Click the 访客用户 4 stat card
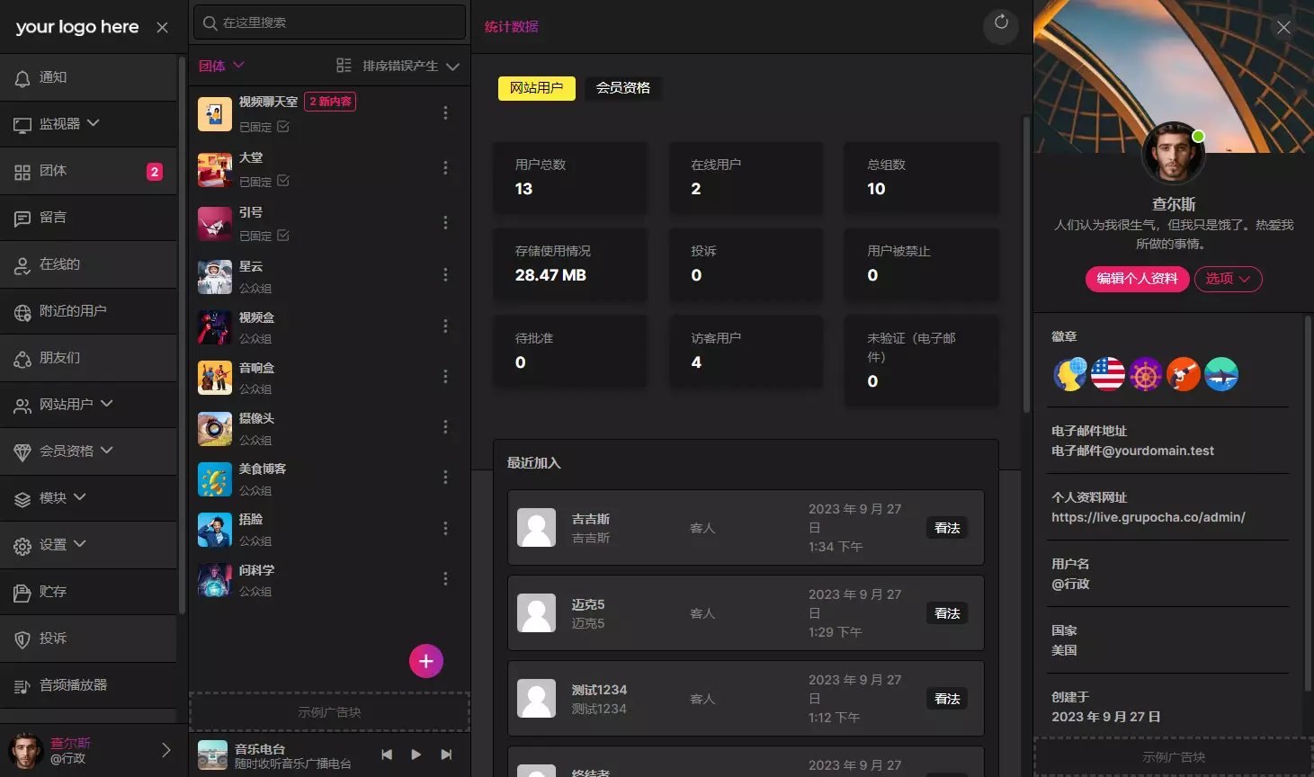Image resolution: width=1314 pixels, height=777 pixels. pyautogui.click(x=746, y=352)
